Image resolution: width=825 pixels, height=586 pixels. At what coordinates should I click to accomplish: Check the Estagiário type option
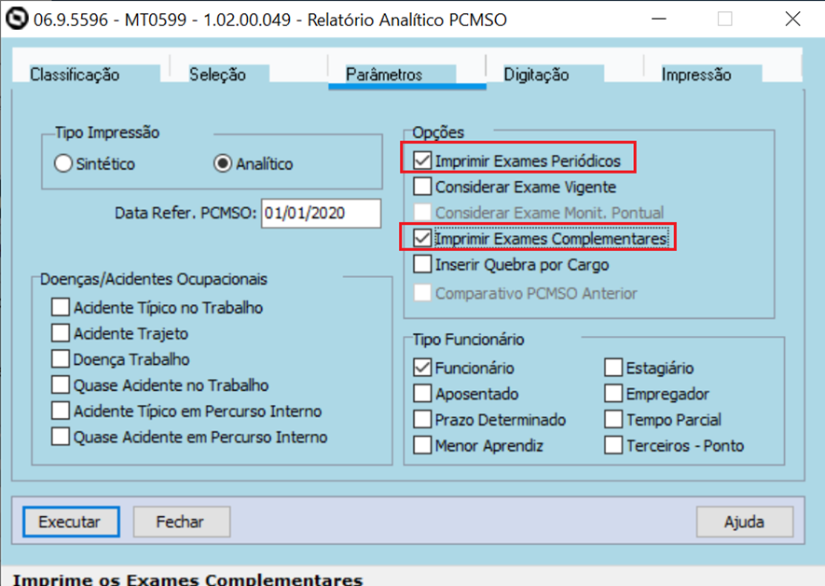click(x=613, y=367)
